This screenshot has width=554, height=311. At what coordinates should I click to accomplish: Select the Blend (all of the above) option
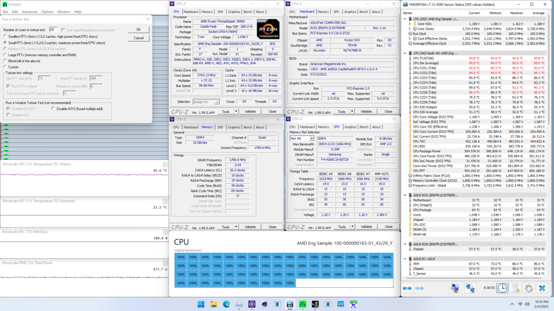click(5, 61)
